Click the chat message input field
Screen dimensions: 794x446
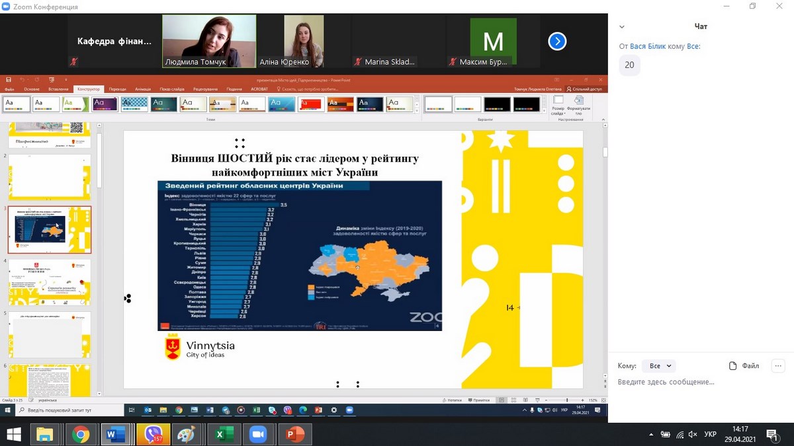coord(695,382)
